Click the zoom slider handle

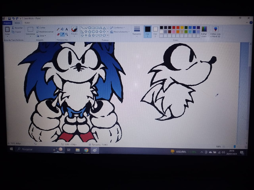point(235,146)
